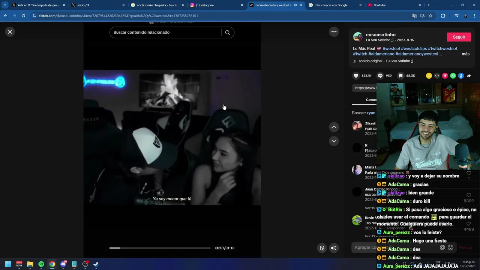The width and height of the screenshot is (480, 270).
Task: Open comments via speech bubble icon
Action: [380, 76]
